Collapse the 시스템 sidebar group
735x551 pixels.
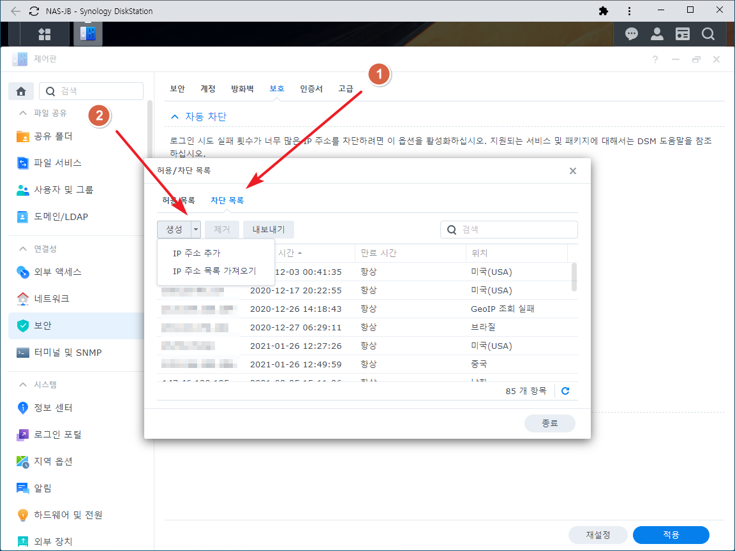pyautogui.click(x=22, y=385)
